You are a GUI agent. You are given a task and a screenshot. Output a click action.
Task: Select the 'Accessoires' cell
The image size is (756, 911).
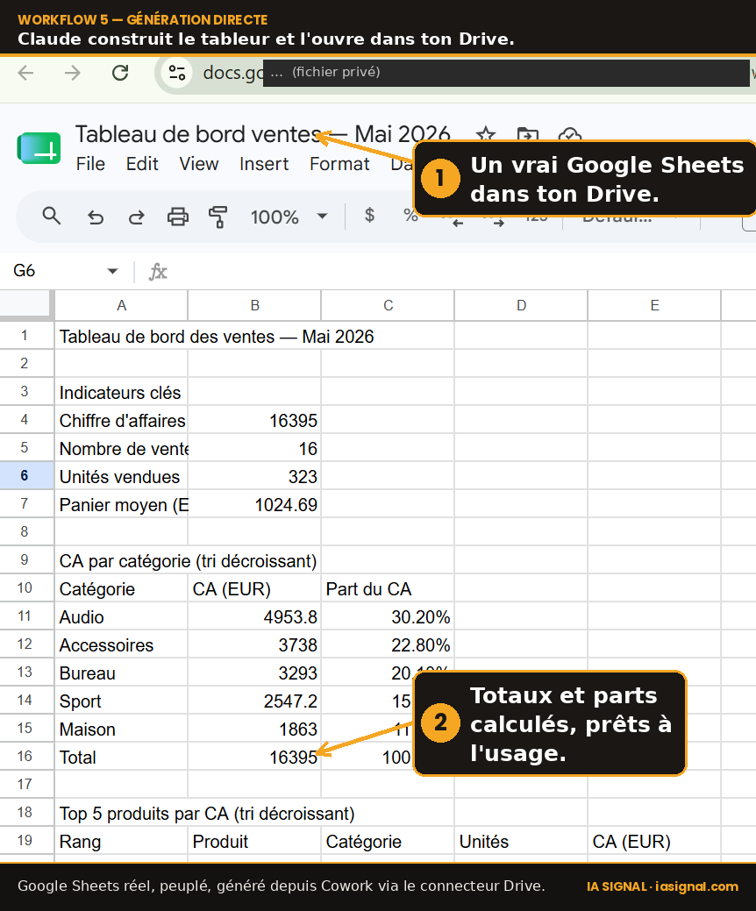tap(121, 645)
